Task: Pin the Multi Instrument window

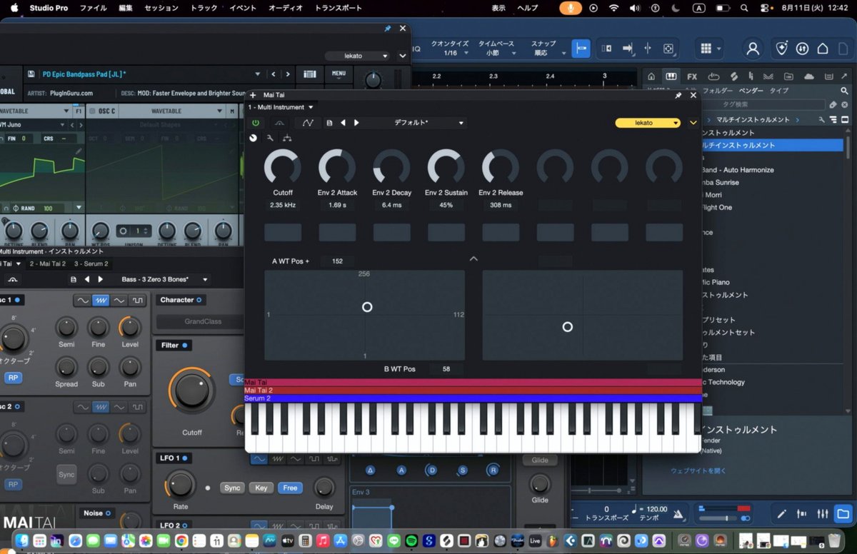Action: (x=678, y=95)
